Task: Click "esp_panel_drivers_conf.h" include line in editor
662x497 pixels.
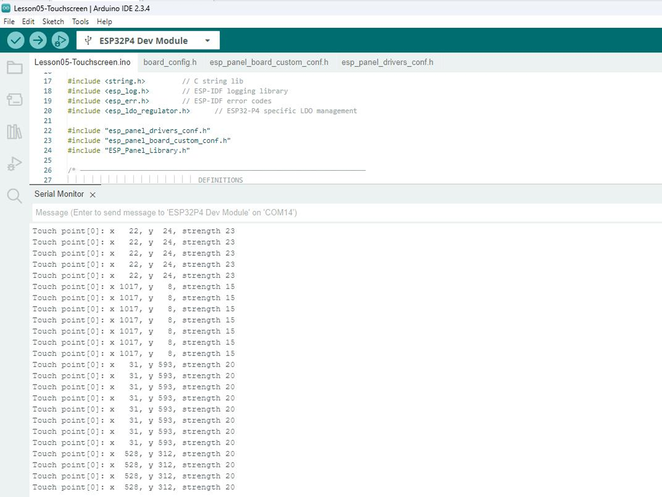Action: pyautogui.click(x=139, y=131)
